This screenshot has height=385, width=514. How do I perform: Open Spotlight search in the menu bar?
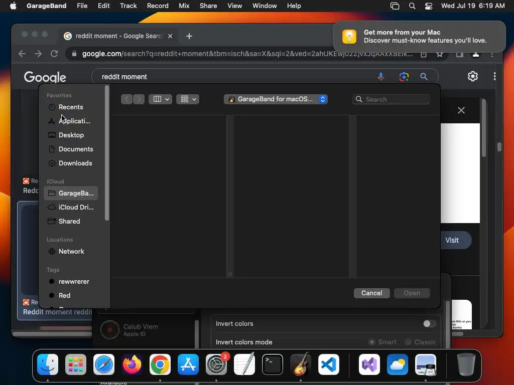click(412, 6)
